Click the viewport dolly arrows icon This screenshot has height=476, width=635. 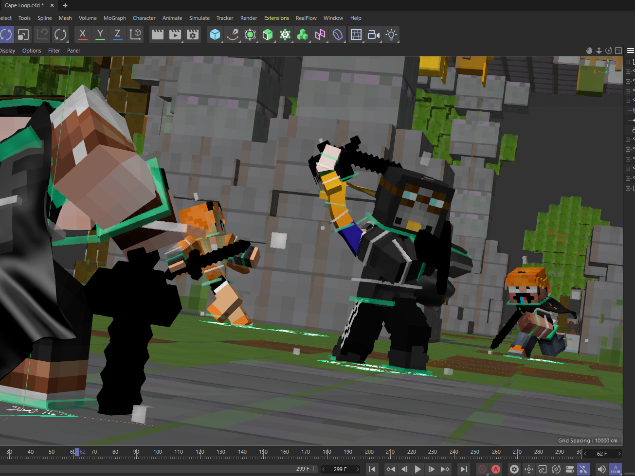(599, 51)
